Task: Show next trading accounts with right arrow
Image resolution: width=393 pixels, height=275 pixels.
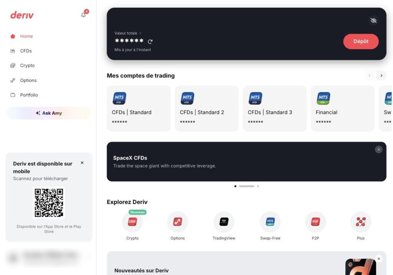Action: [x=381, y=75]
